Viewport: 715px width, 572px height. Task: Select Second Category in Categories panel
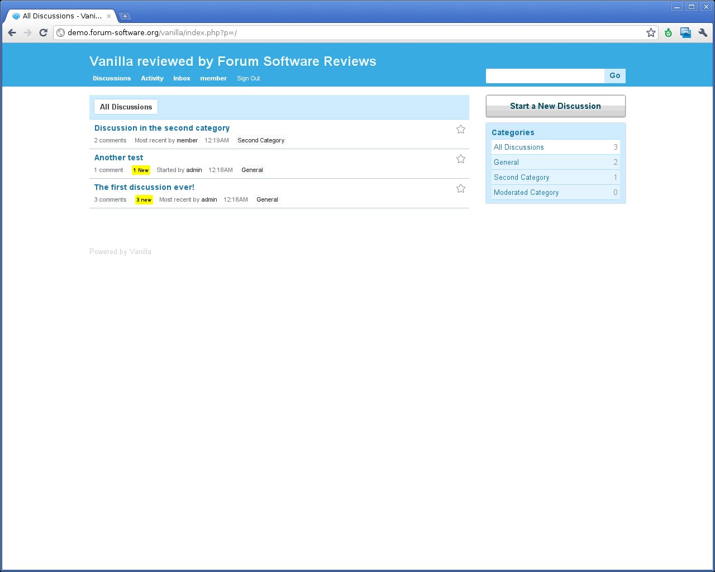556,177
